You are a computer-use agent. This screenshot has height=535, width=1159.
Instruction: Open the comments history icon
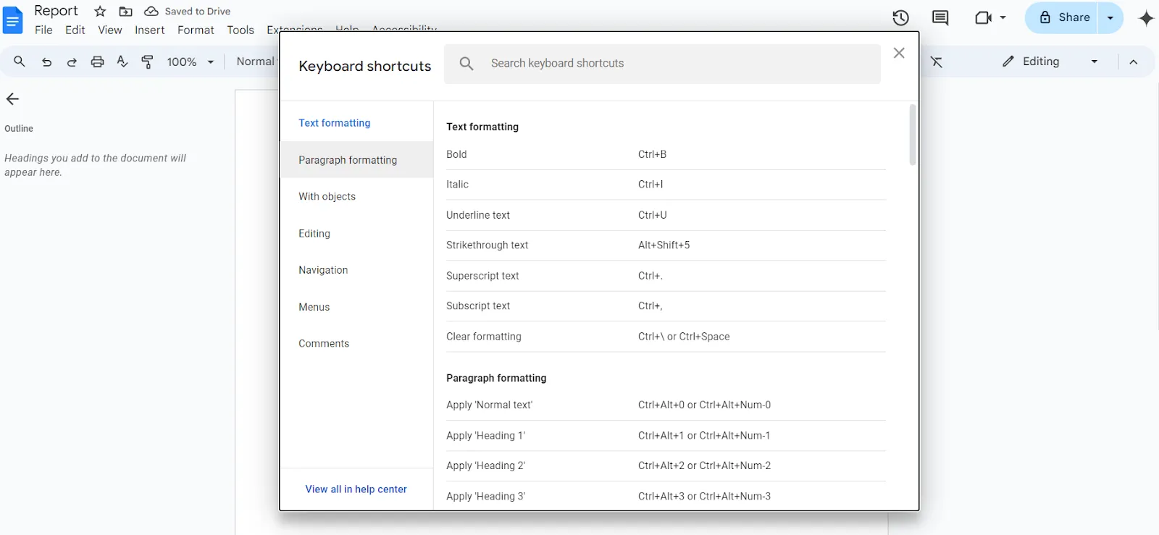click(940, 18)
